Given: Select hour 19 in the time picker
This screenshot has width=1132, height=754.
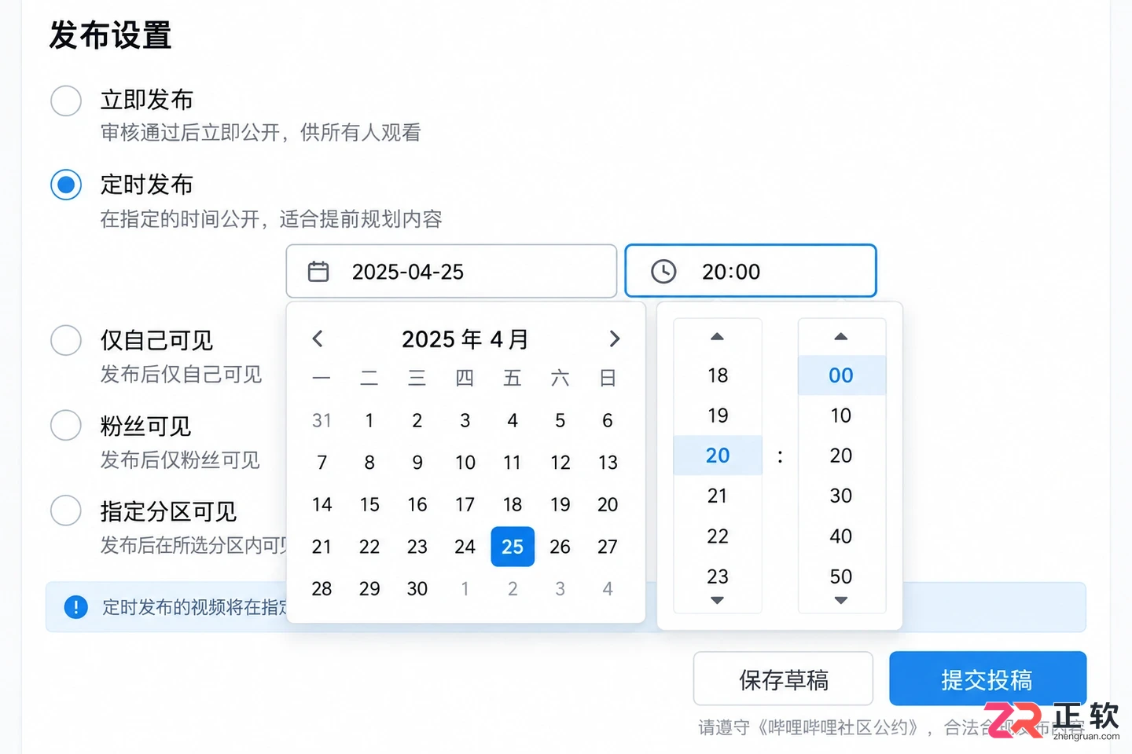Looking at the screenshot, I should click(x=718, y=415).
